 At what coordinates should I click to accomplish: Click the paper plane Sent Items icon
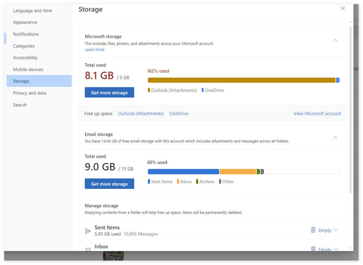[x=88, y=231]
